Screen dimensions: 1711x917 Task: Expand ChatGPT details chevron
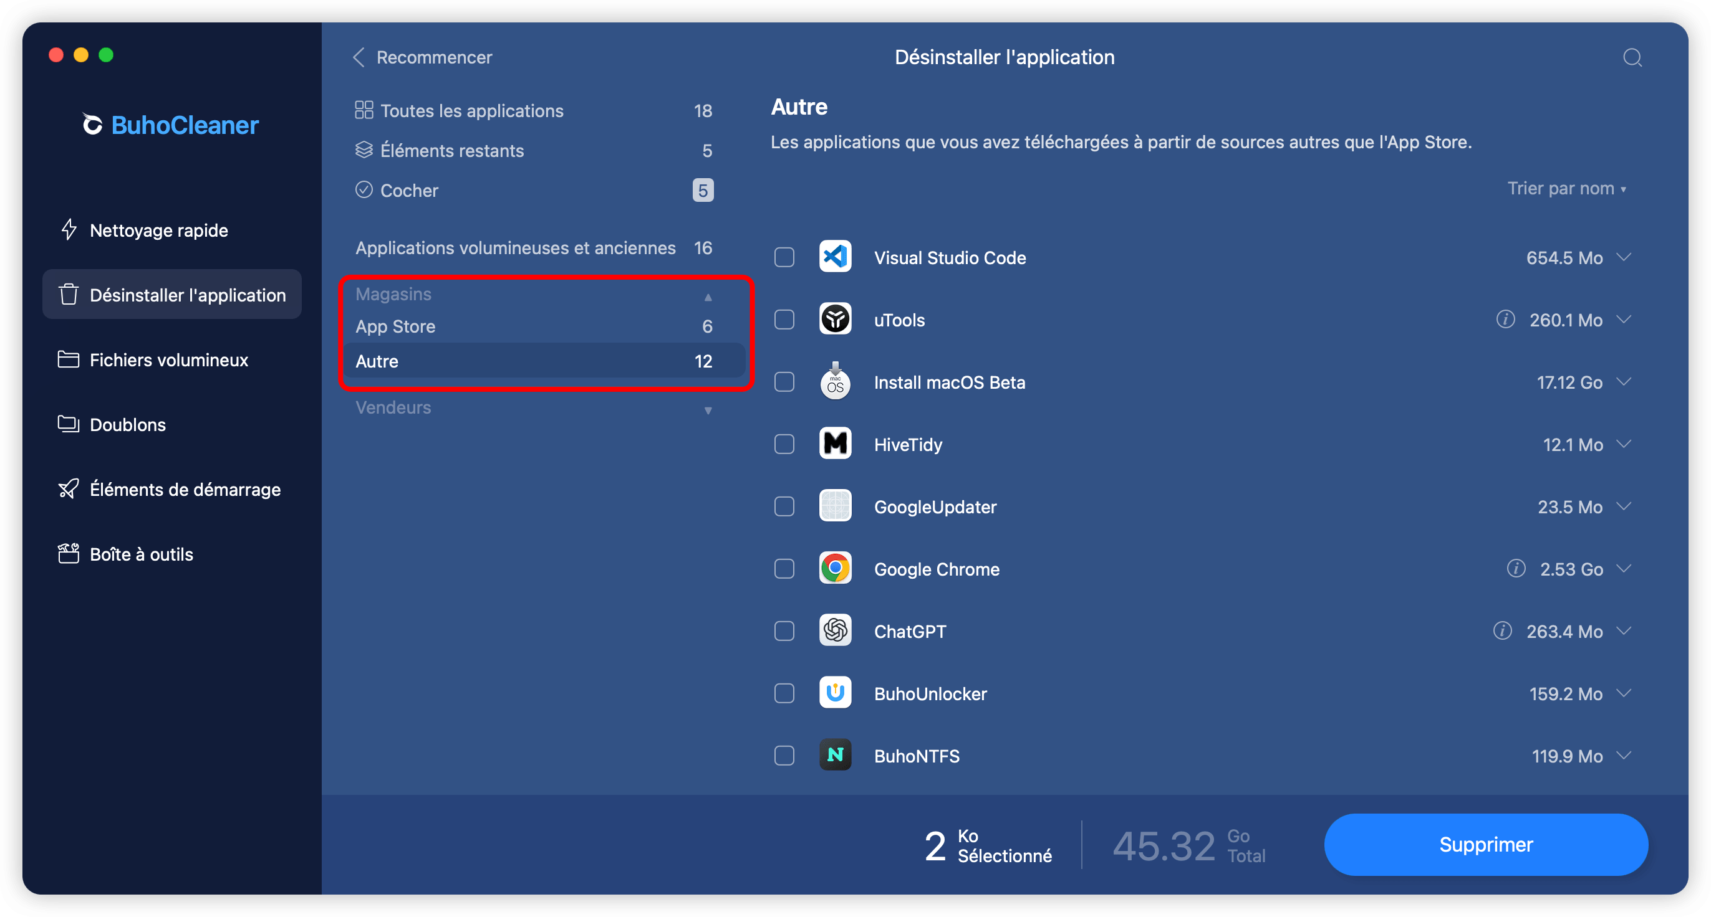click(1623, 631)
